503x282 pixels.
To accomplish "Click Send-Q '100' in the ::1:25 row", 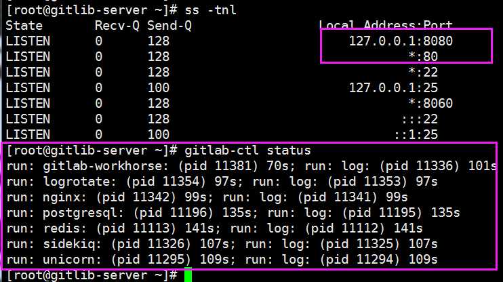I will point(159,134).
